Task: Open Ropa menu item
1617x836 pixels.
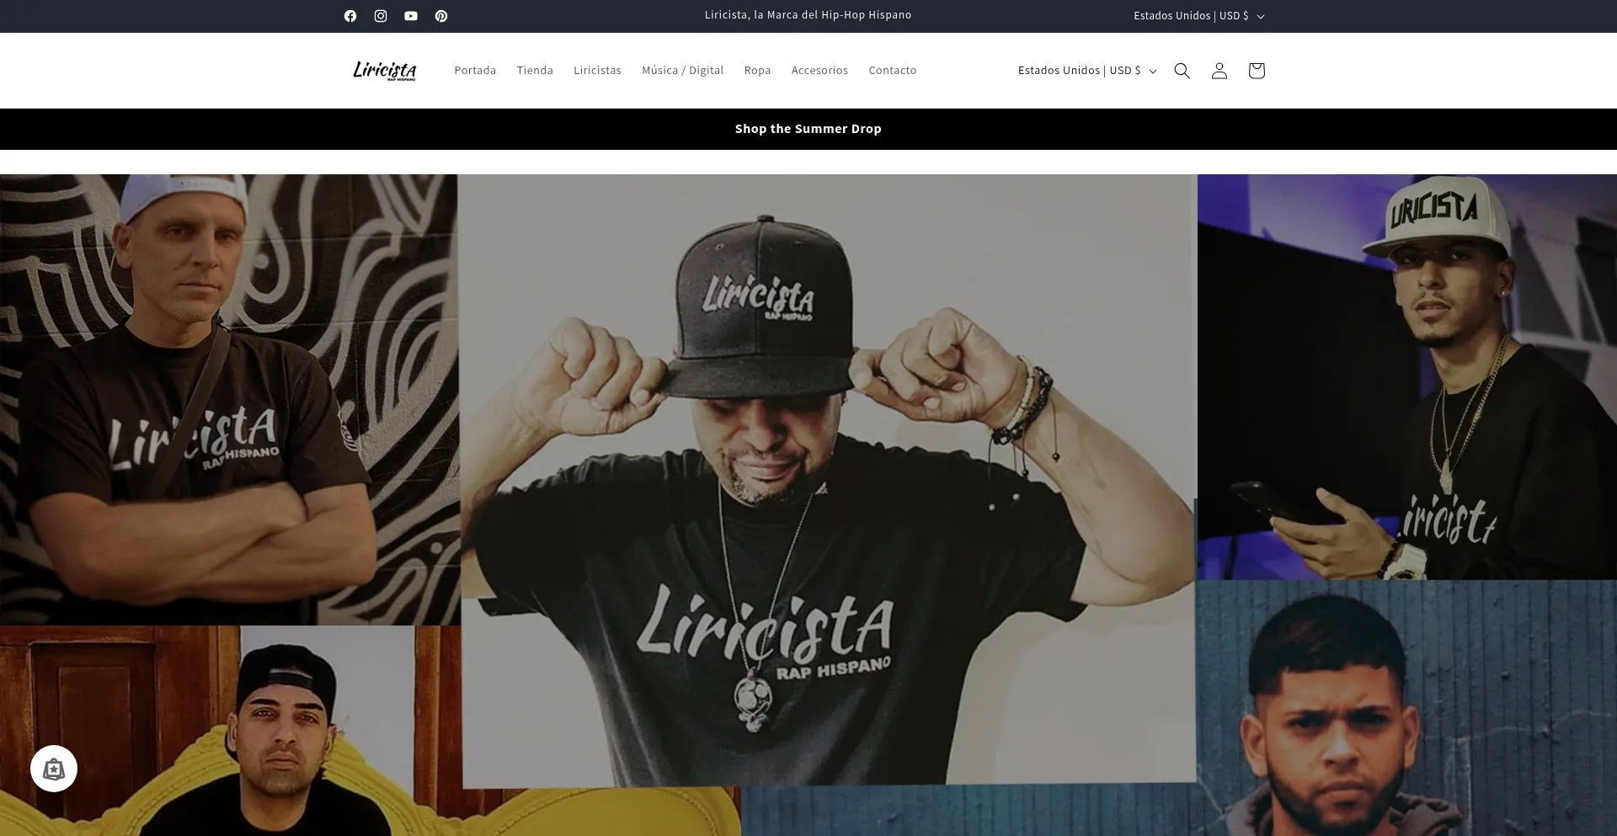Action: (757, 71)
